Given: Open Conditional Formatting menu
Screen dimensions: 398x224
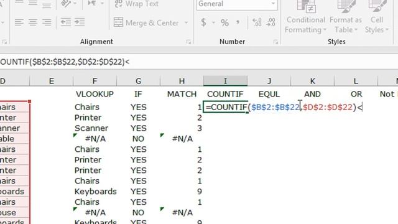Looking at the screenshot, I should click(x=305, y=17).
